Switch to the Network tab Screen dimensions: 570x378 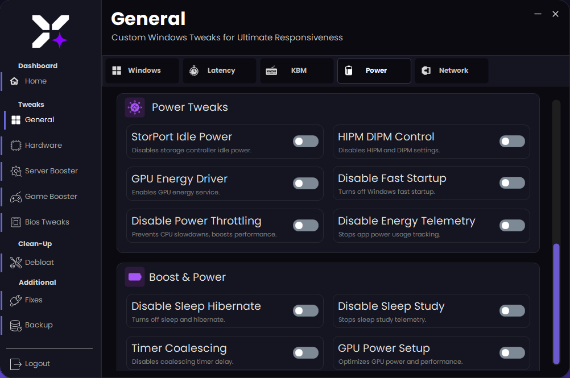(451, 70)
